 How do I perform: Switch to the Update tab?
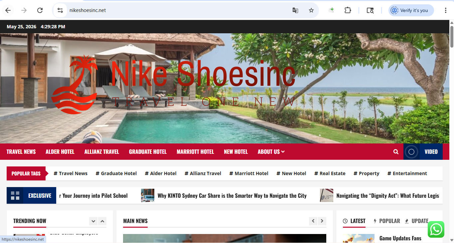point(417,221)
